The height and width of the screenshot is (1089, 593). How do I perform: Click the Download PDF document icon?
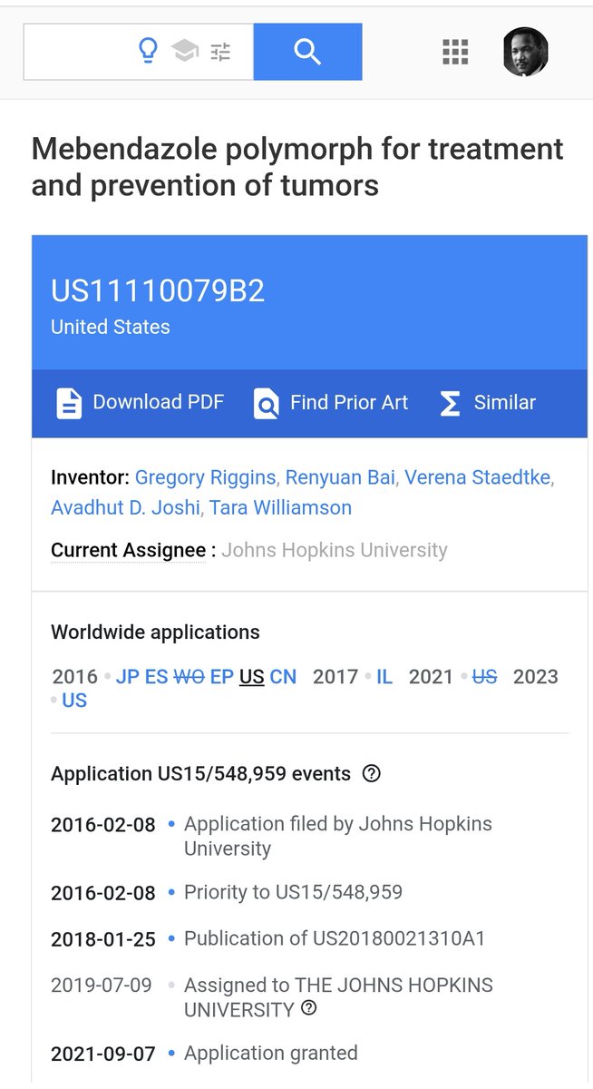(x=69, y=403)
